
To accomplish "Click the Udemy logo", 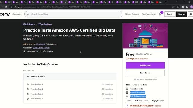I will pos(5,14).
